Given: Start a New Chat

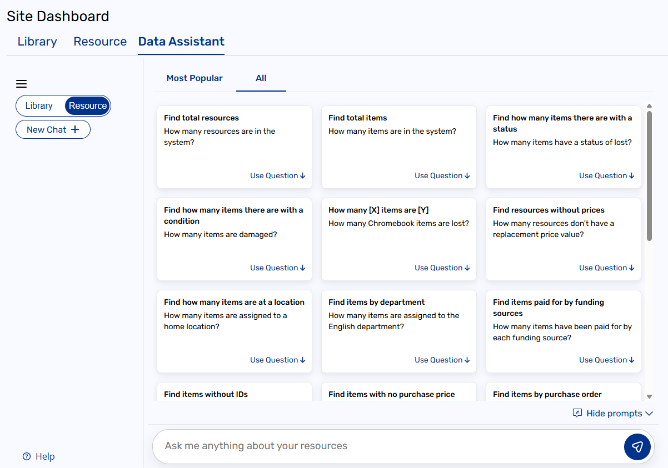Looking at the screenshot, I should pyautogui.click(x=53, y=129).
